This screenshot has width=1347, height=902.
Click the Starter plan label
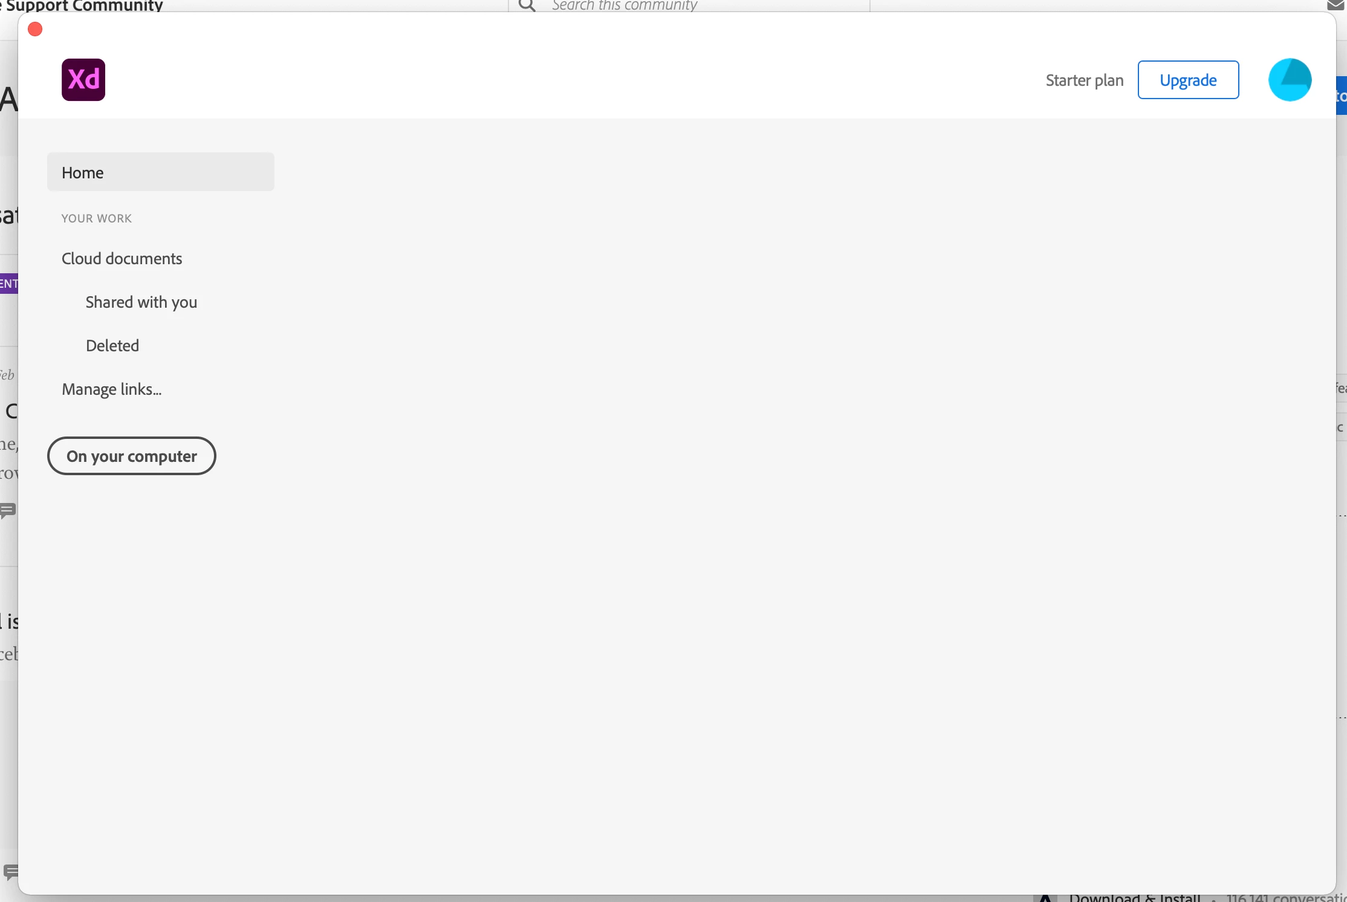(1084, 80)
